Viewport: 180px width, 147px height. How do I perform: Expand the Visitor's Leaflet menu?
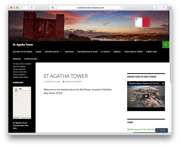coord(53,52)
